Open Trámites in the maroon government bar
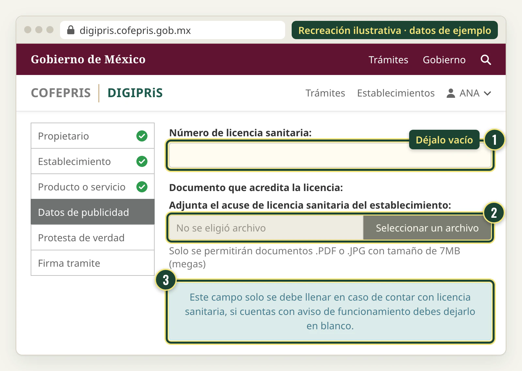Screen dimensions: 522x371 (388, 60)
